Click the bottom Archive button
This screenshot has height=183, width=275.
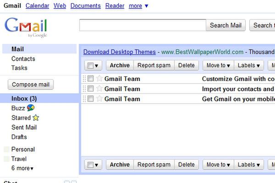click(120, 165)
